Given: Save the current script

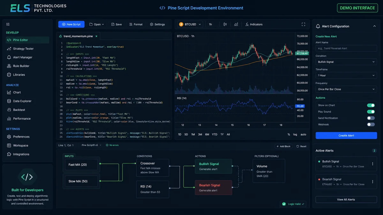Looking at the screenshot, I should tap(116, 24).
